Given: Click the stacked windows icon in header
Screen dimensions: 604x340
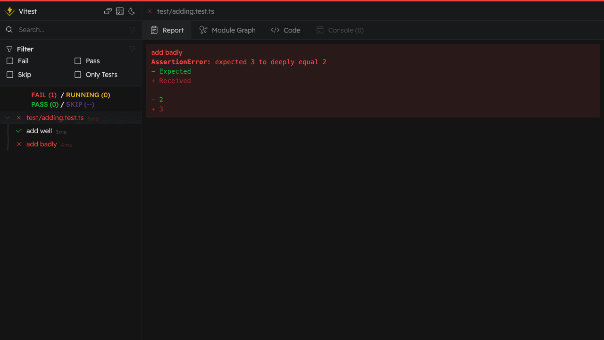Looking at the screenshot, I should click(x=108, y=11).
